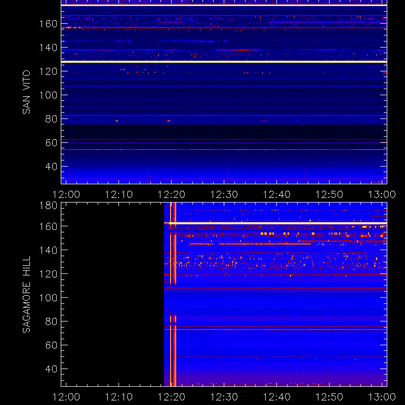Image resolution: width=405 pixels, height=405 pixels.
Task: Pick the 40 tick label on Sagamore Hill plot
Action: (x=52, y=369)
